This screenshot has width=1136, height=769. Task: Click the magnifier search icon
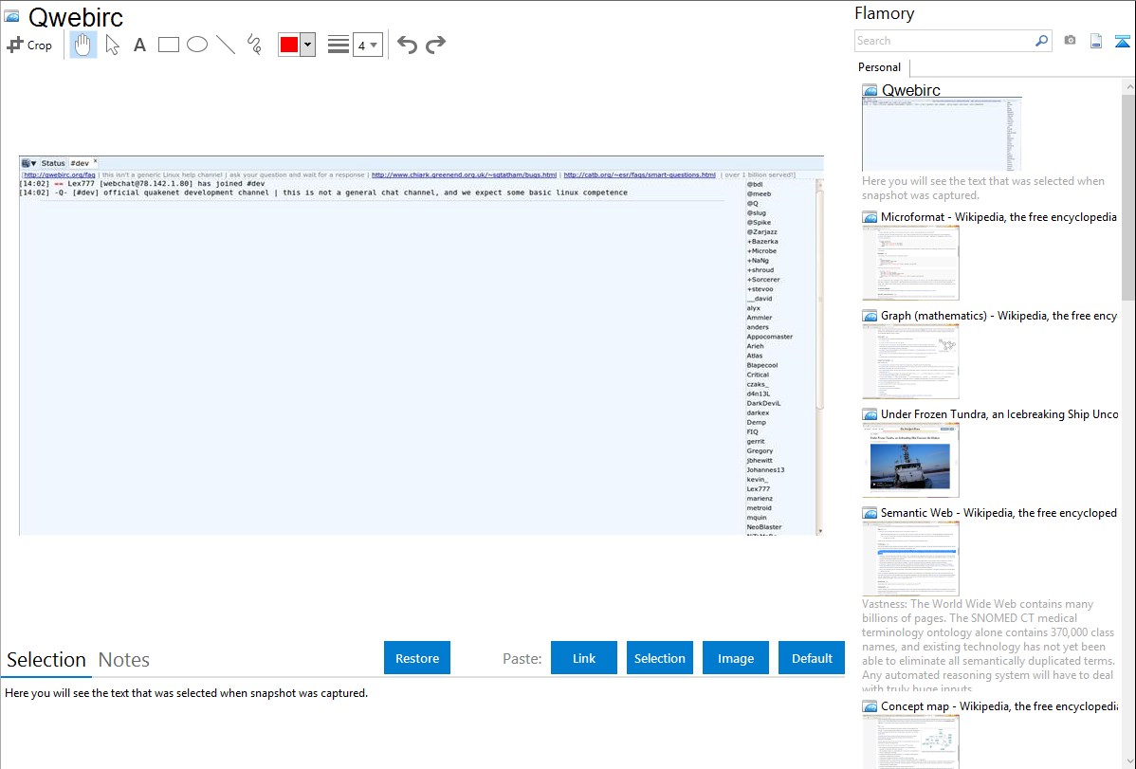pyautogui.click(x=1042, y=41)
